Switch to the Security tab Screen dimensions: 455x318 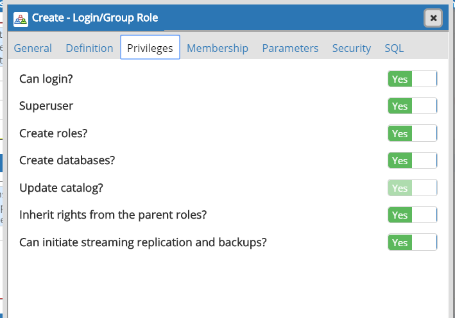352,48
